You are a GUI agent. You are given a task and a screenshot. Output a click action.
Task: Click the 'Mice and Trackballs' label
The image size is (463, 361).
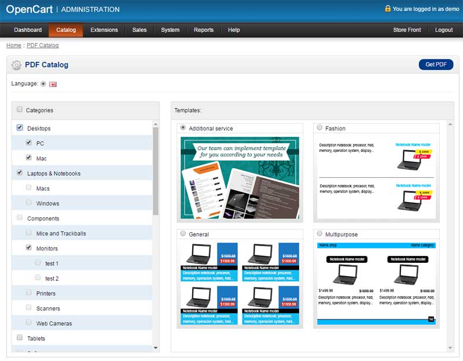point(61,234)
